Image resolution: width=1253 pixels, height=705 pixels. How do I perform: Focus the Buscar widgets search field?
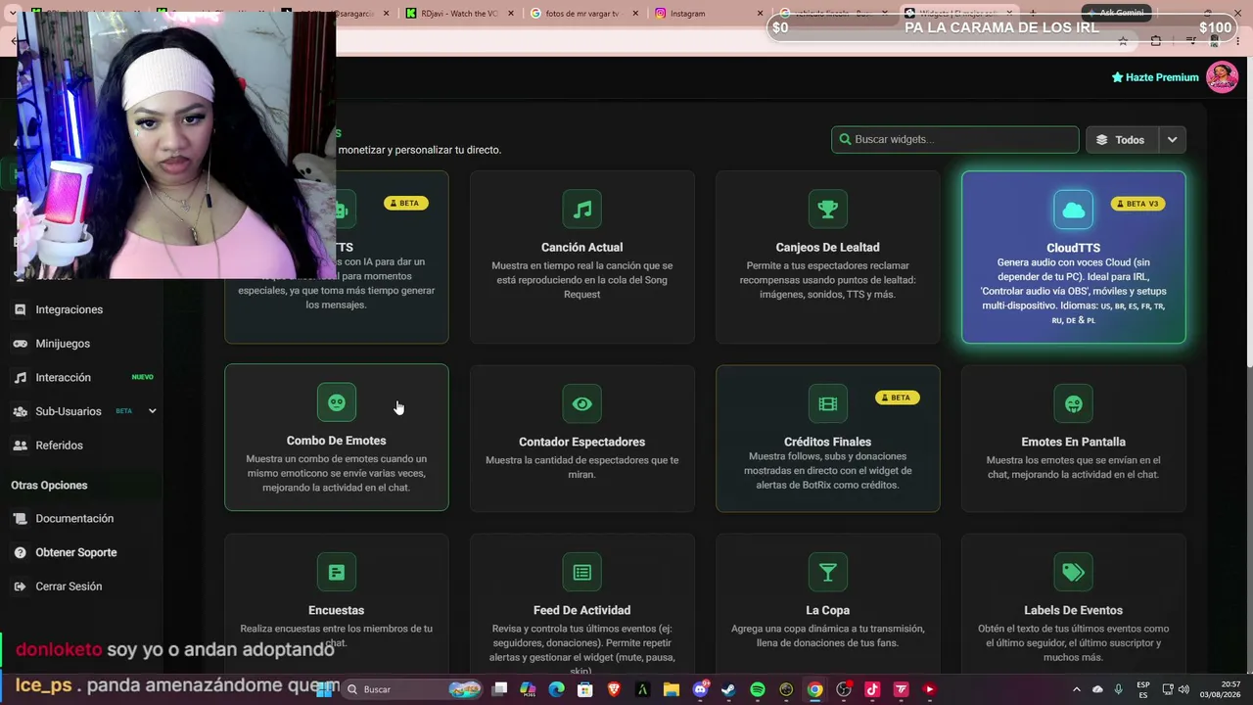(x=955, y=139)
